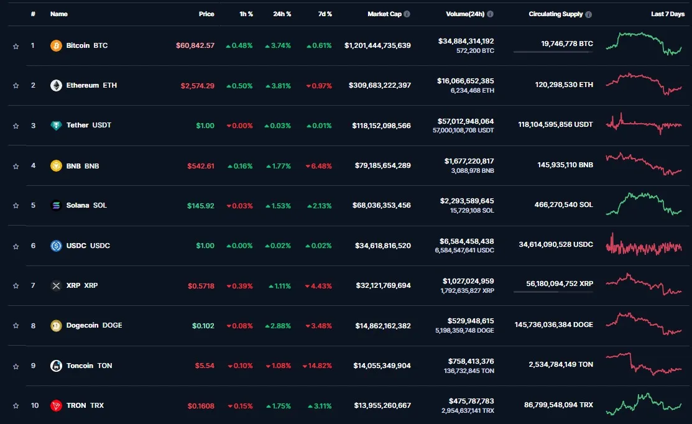Add XRP to watchlist with star
This screenshot has width=692, height=424.
[x=16, y=286]
